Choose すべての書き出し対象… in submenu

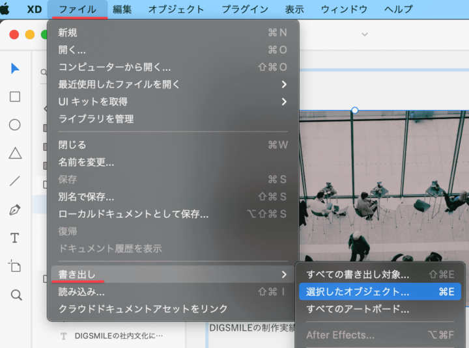380,274
